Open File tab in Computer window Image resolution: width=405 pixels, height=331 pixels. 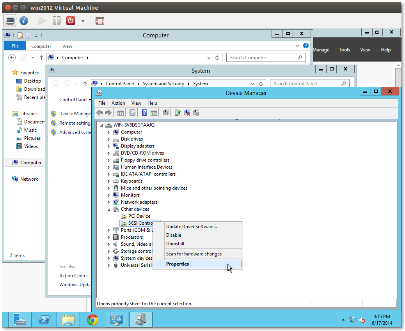(x=15, y=46)
